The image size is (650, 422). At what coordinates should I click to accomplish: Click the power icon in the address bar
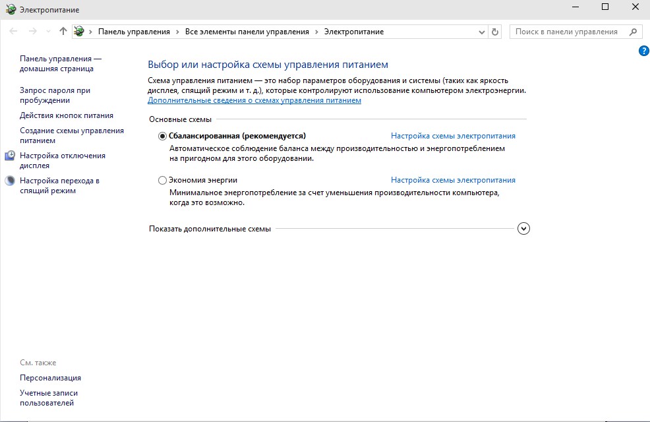click(x=79, y=32)
